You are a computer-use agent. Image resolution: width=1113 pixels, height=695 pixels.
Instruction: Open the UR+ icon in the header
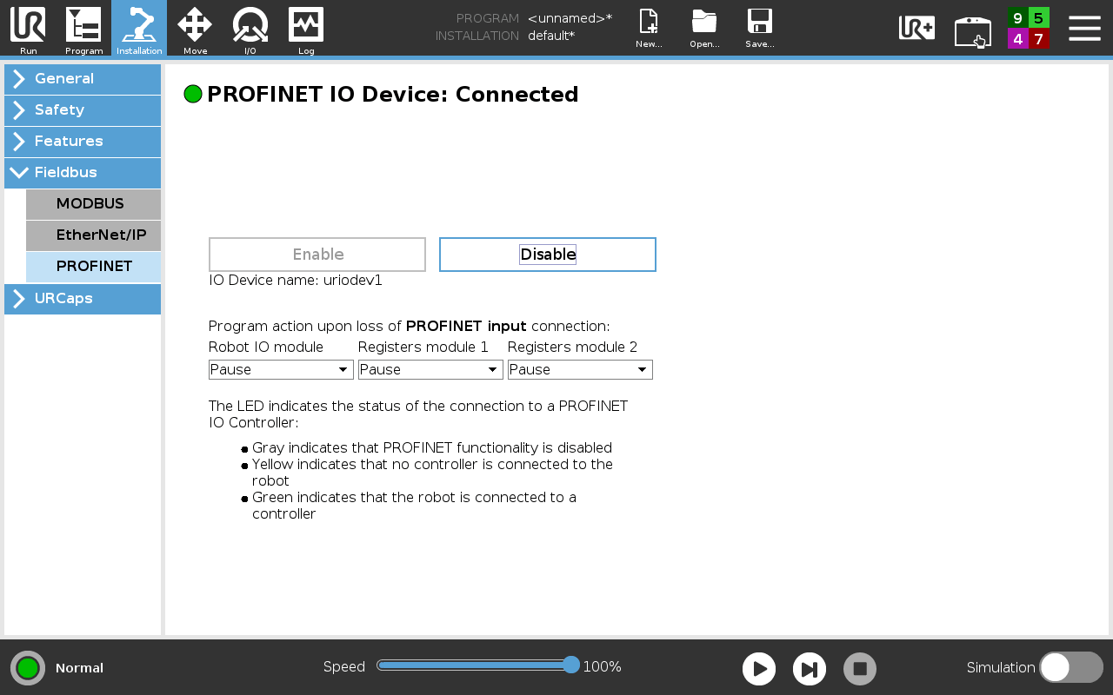click(917, 28)
